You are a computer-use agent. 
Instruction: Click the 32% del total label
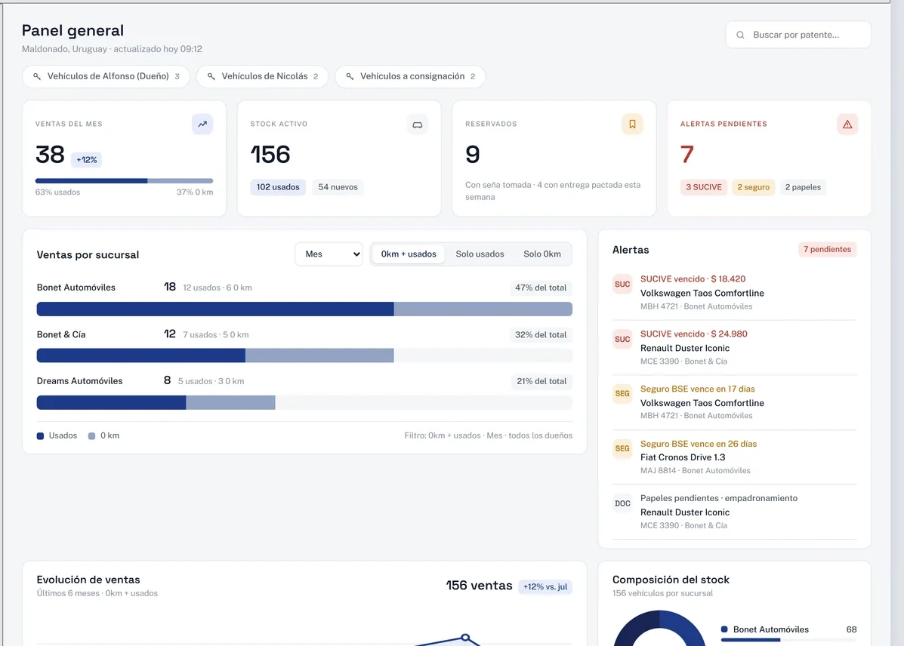(541, 335)
